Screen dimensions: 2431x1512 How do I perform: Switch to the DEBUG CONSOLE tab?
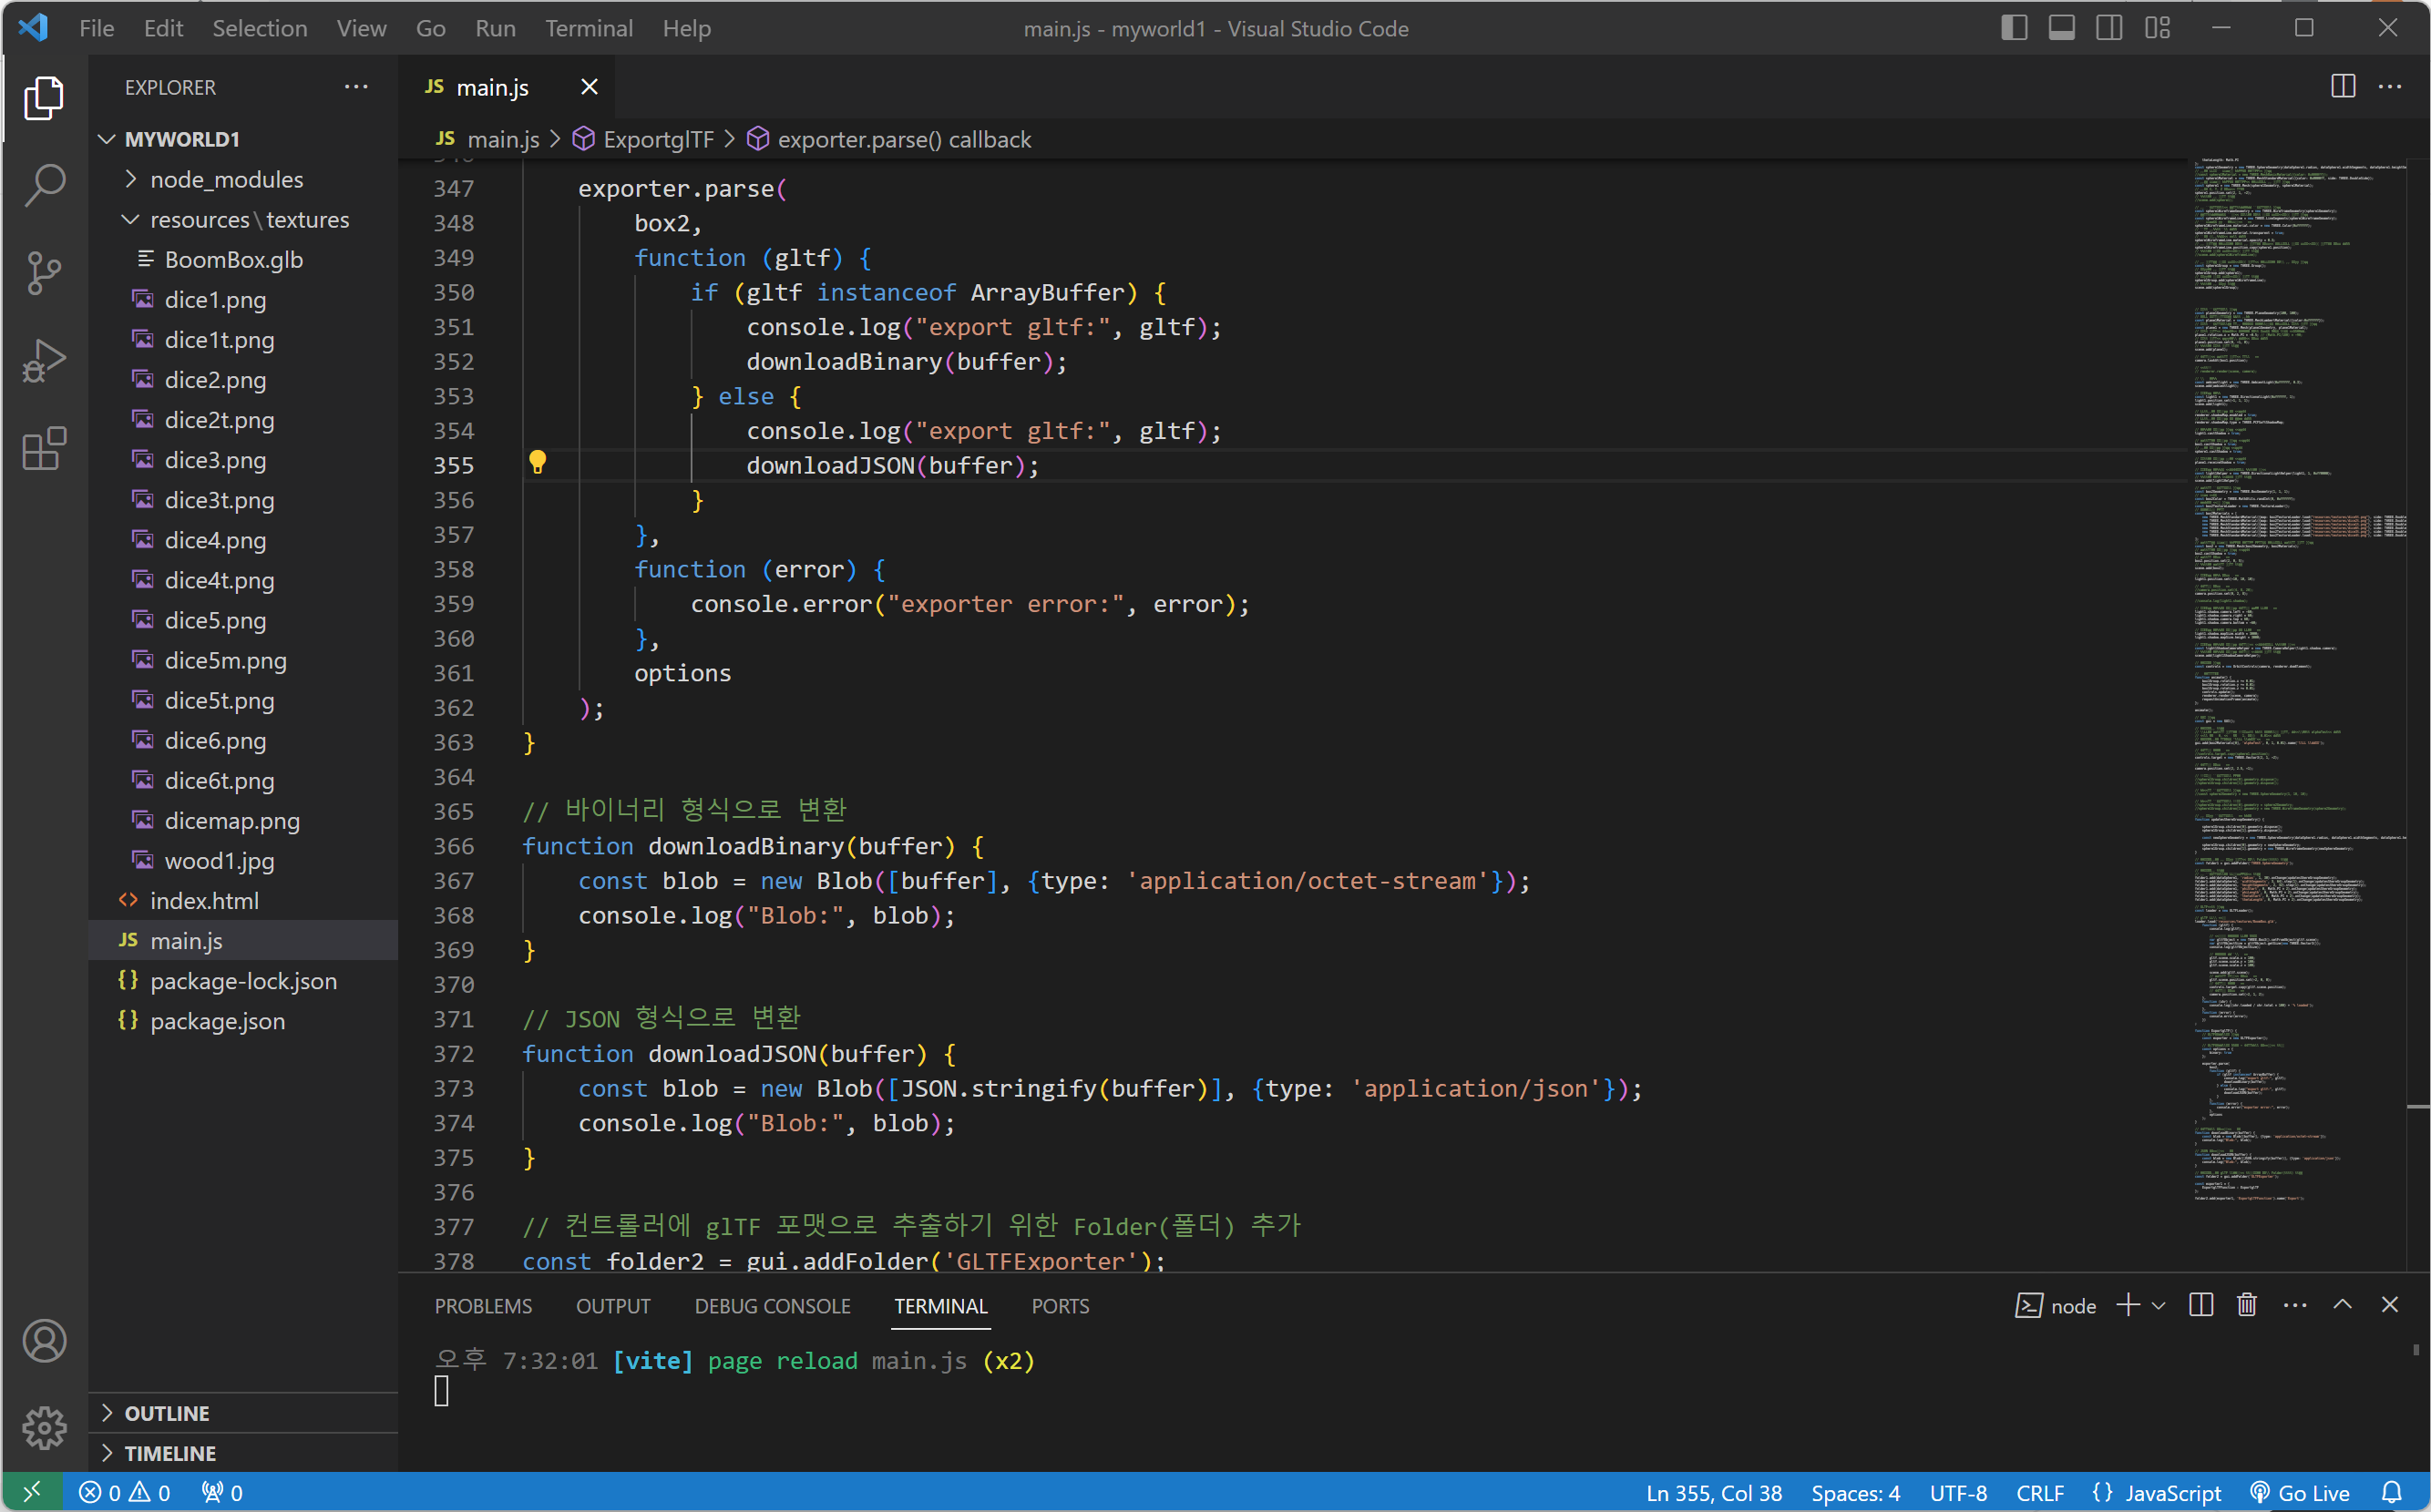(x=773, y=1306)
